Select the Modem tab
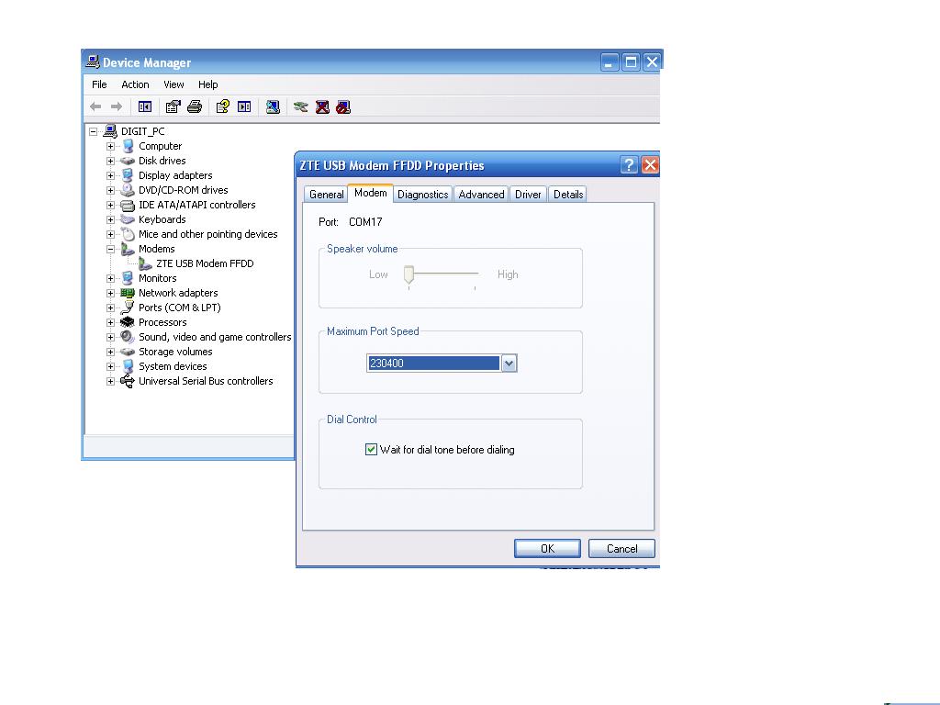Screen dimensions: 940x705 [371, 193]
